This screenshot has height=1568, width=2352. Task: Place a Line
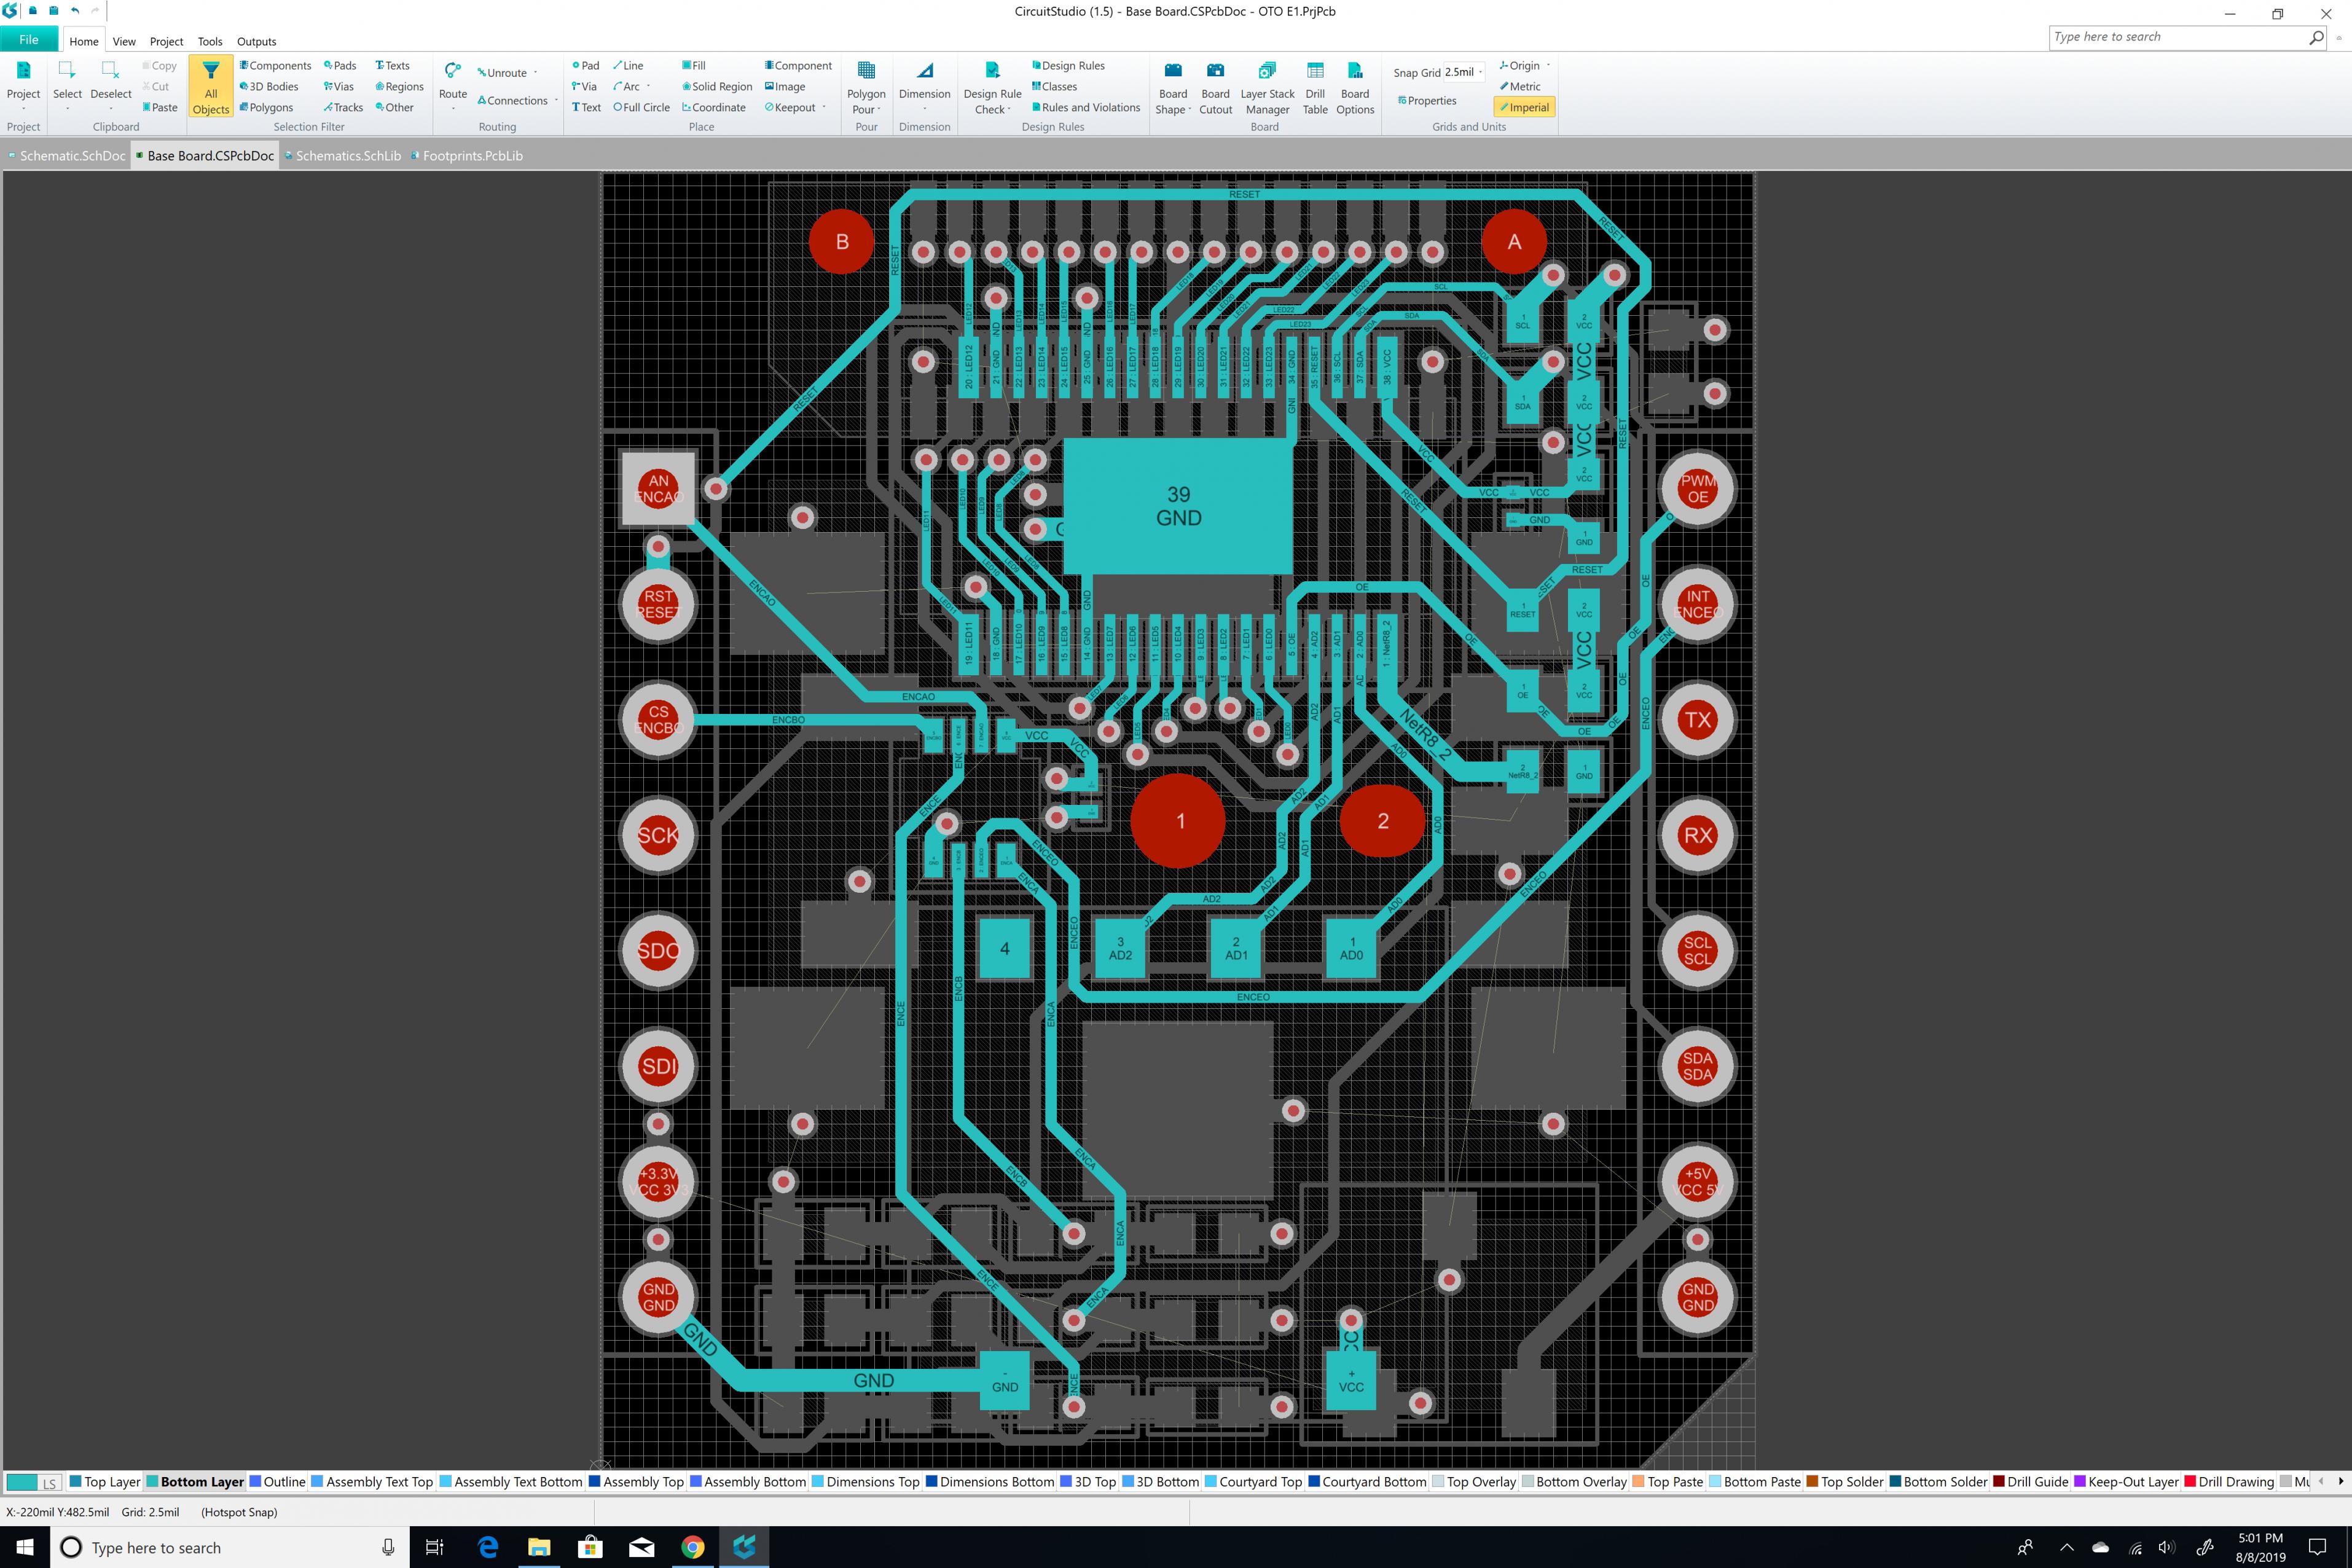628,65
